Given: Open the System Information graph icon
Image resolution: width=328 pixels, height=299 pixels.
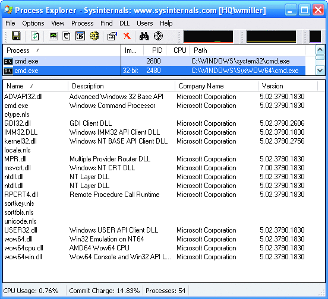Looking at the screenshot, I should pyautogui.click(x=53, y=36).
